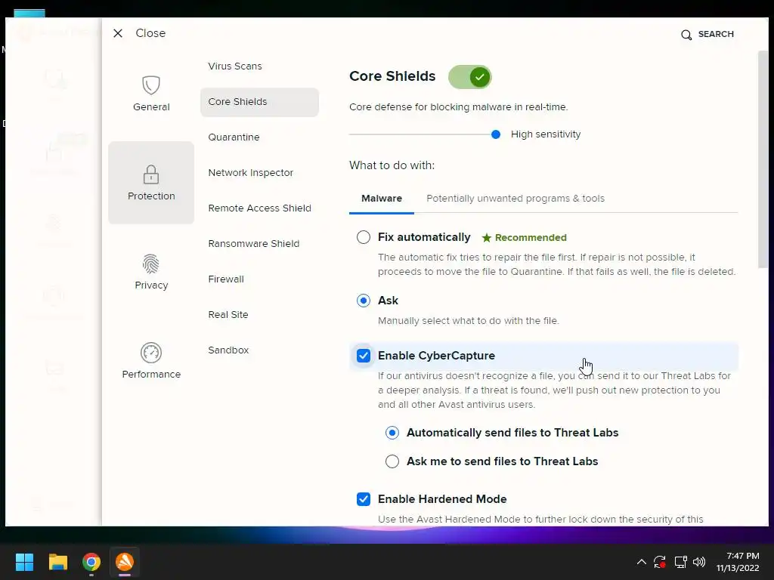
Task: Switch to Malware tab
Action: pos(382,199)
